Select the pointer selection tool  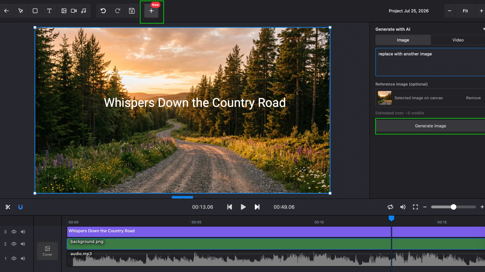click(21, 11)
